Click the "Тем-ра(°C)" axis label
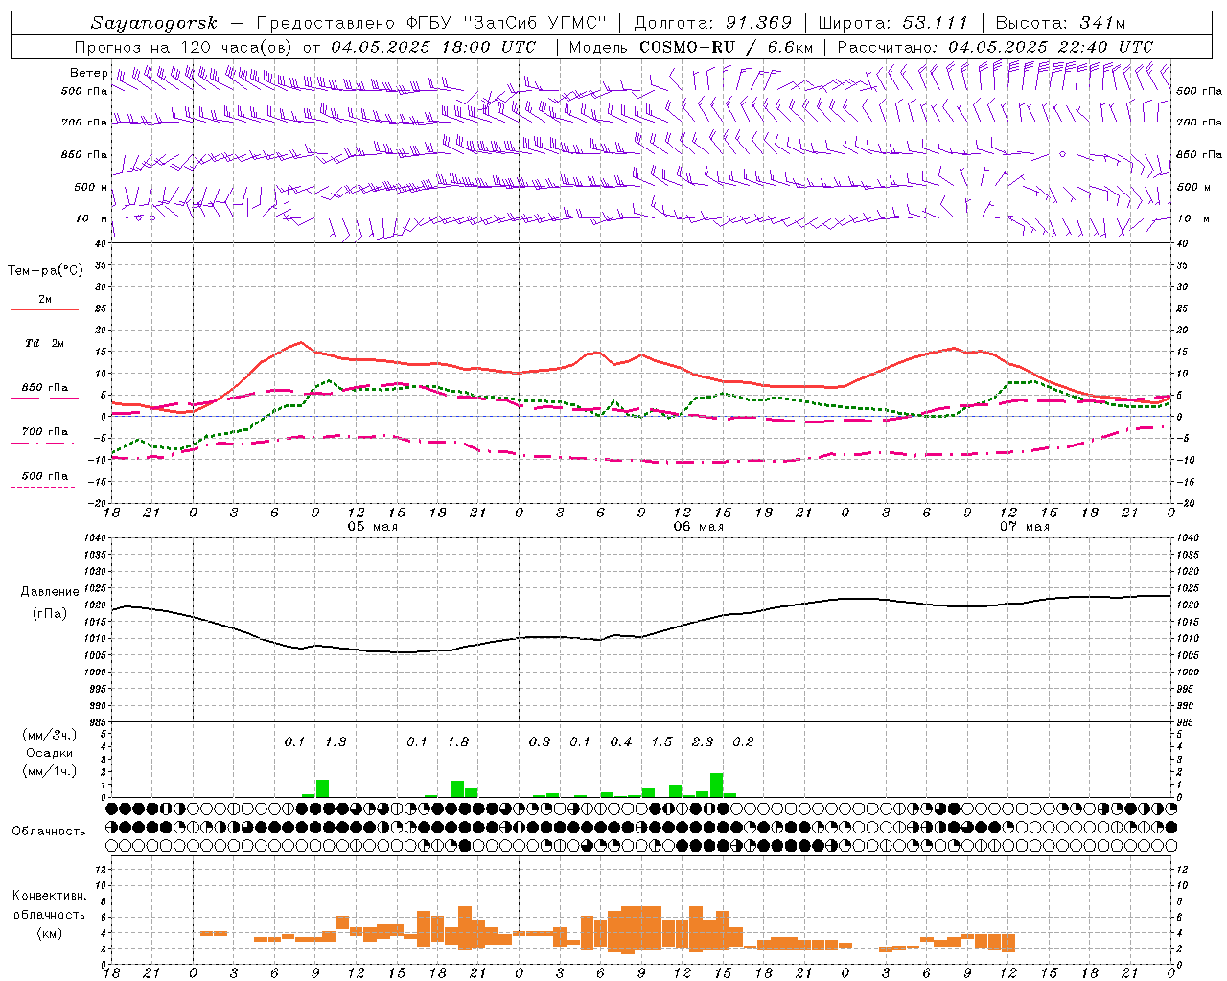This screenshot has width=1227, height=981. click(x=45, y=270)
